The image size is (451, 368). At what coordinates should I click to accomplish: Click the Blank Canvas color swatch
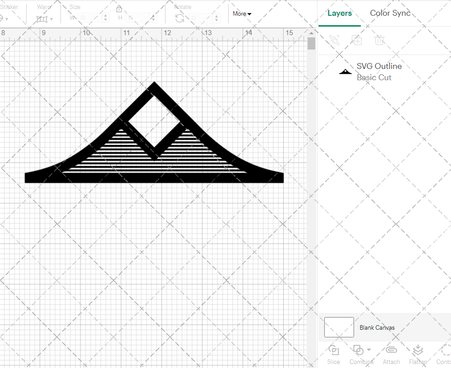click(339, 327)
